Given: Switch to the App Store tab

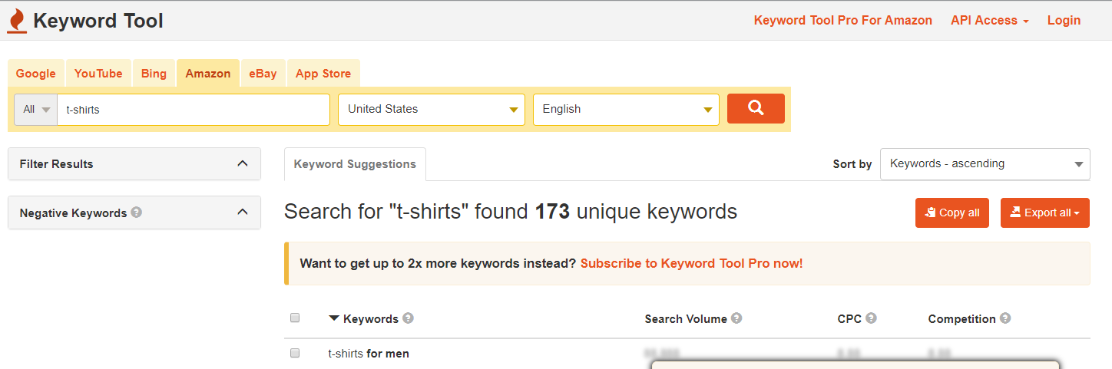Looking at the screenshot, I should pos(323,74).
